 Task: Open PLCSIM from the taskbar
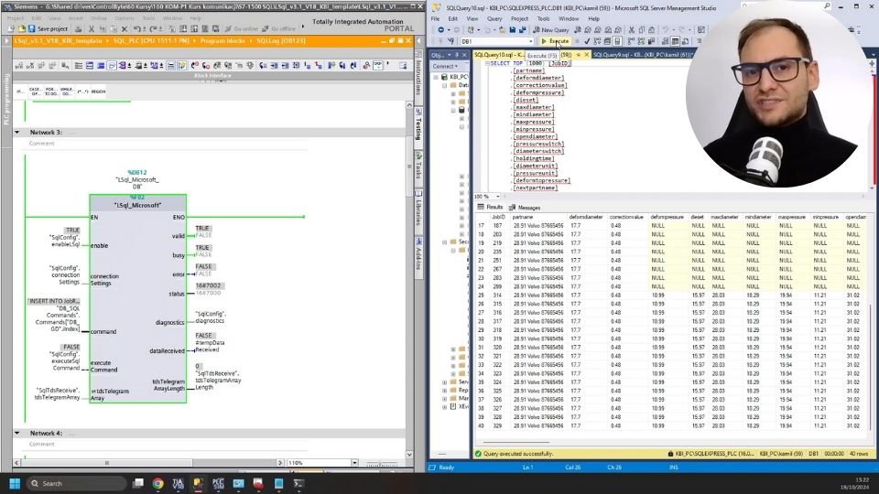(218, 483)
